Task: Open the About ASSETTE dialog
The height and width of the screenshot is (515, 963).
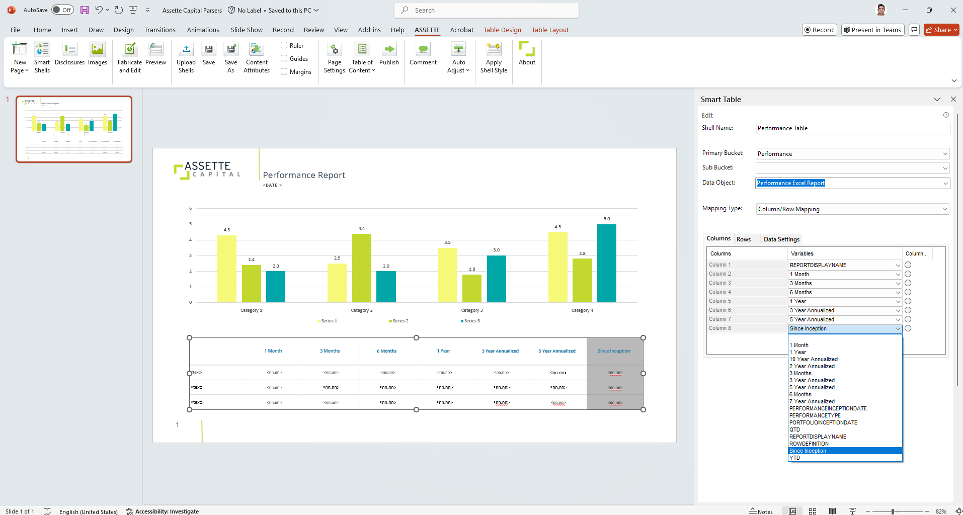Action: pyautogui.click(x=527, y=54)
